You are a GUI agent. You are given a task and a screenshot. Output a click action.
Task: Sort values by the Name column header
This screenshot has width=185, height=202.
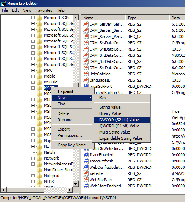(x=104, y=18)
